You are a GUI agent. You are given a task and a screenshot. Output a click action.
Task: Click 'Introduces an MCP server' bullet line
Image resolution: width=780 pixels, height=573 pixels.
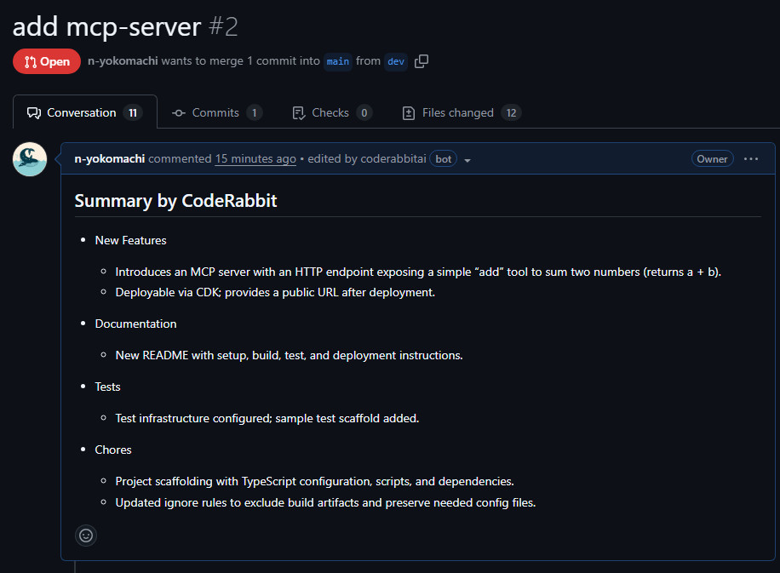tap(418, 272)
